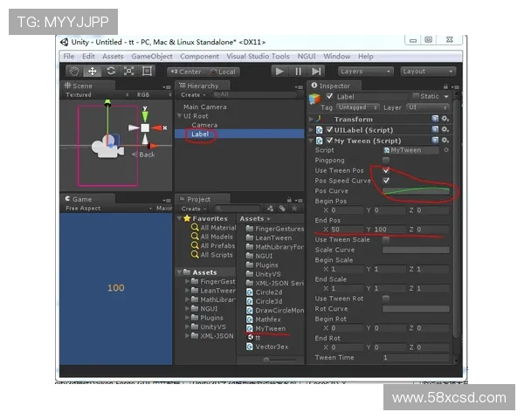Click the Inspector lock icon
The height and width of the screenshot is (419, 524).
pos(445,86)
